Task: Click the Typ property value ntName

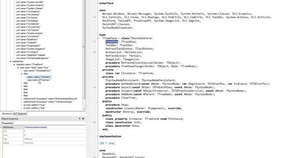Action: tap(55, 139)
